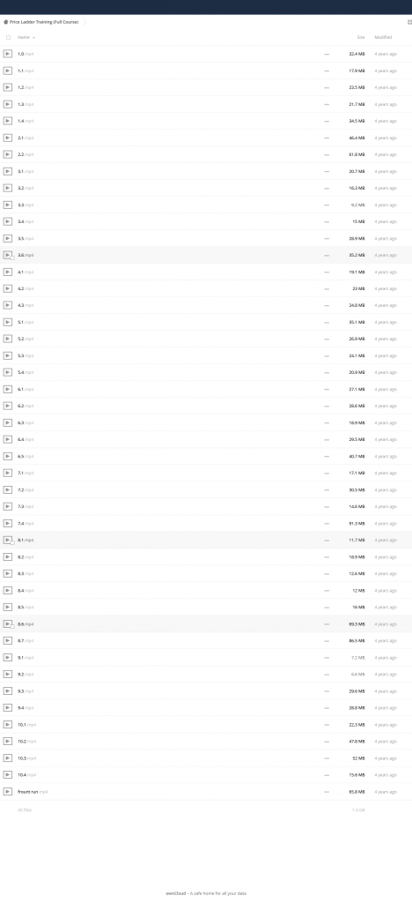Click the home icon in the breadcrumb

click(6, 22)
